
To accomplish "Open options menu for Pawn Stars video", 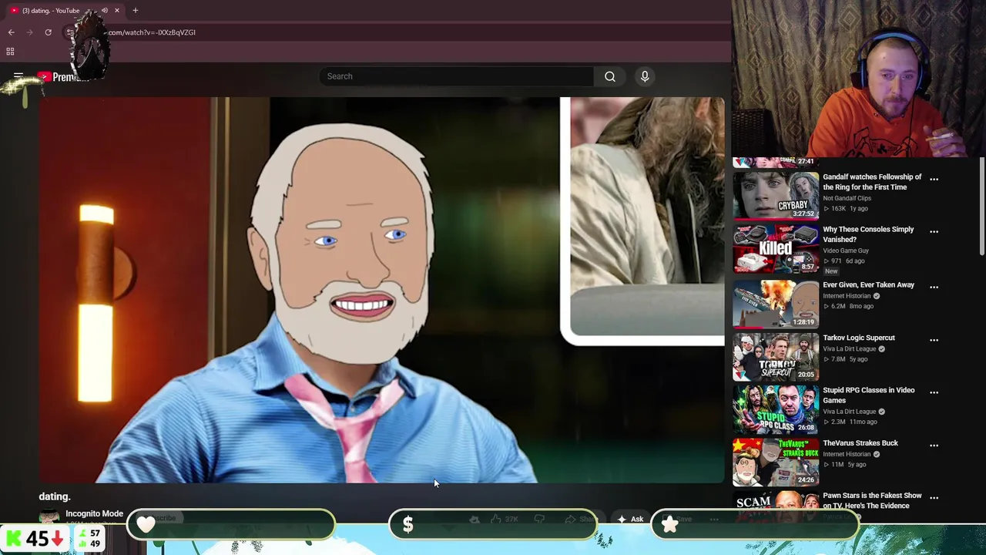I will (934, 498).
